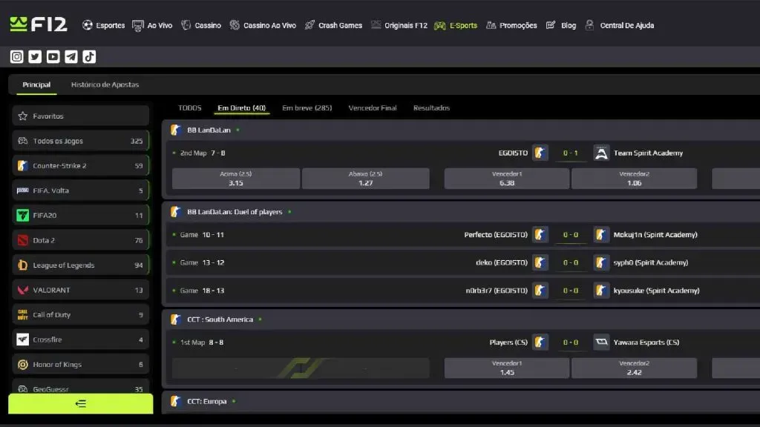Bet on Vencedor1 at odds 1.45
760x427 pixels.
[x=506, y=367]
